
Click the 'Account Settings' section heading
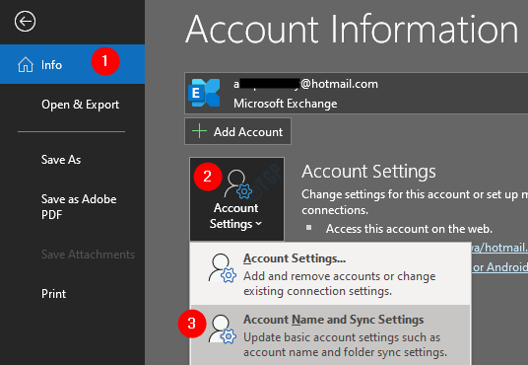[x=368, y=172]
